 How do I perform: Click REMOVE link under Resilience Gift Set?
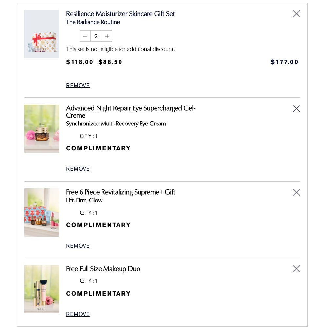(78, 85)
